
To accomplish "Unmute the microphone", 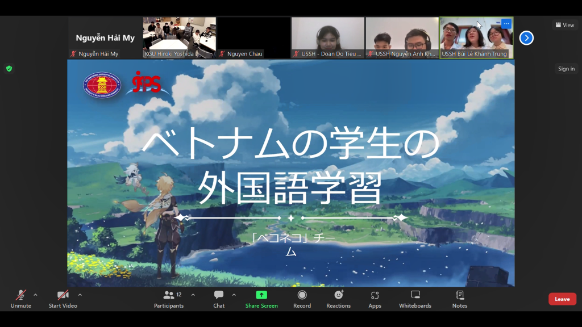I will [x=21, y=299].
